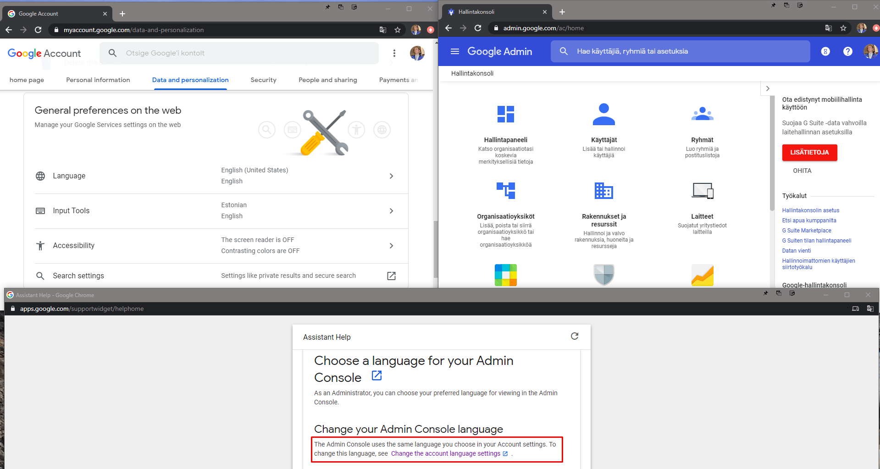Close the Hallintakonsoli browser tab
880x469 pixels.
click(544, 12)
